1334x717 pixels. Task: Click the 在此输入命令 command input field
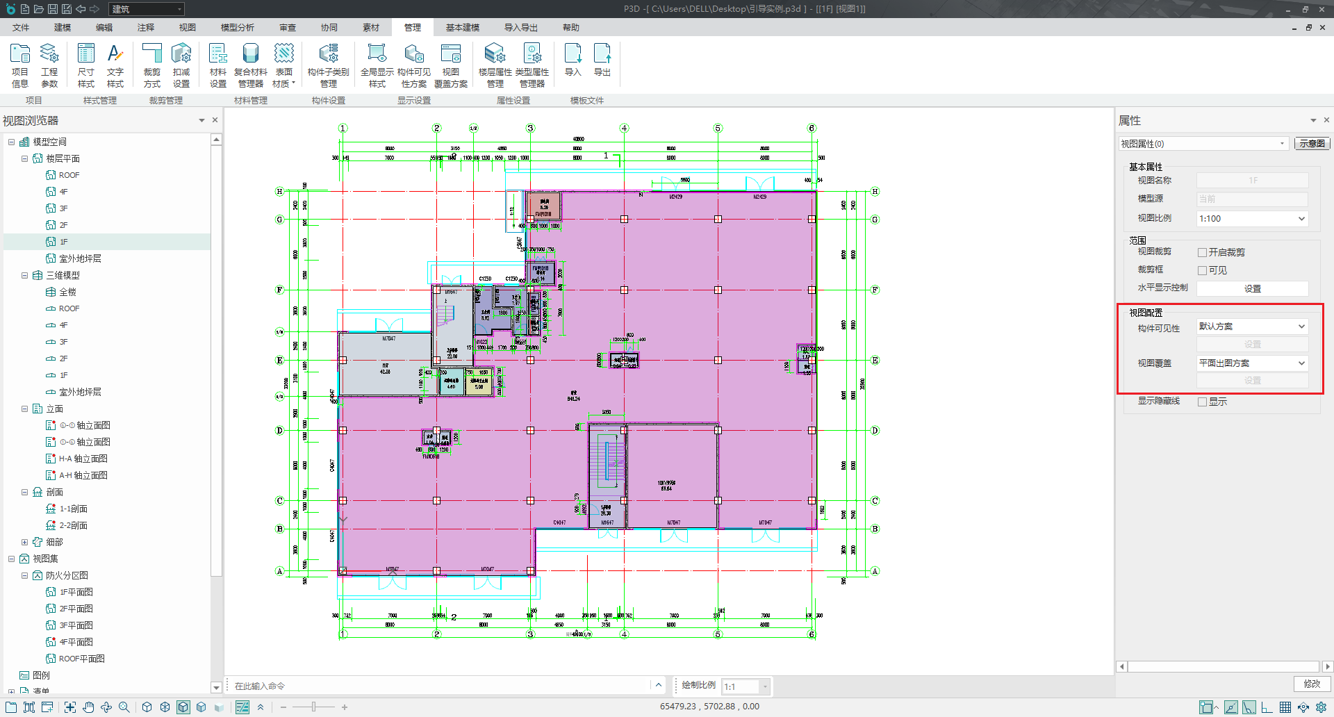pos(438,686)
